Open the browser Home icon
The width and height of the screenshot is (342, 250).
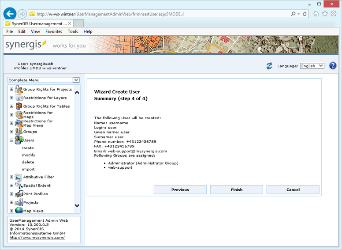[x=316, y=14]
